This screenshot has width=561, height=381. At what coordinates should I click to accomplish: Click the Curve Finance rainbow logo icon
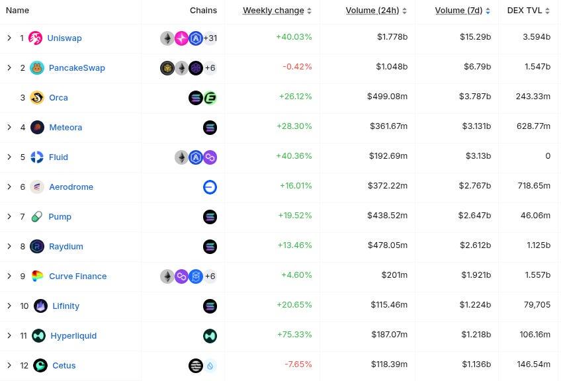37,276
